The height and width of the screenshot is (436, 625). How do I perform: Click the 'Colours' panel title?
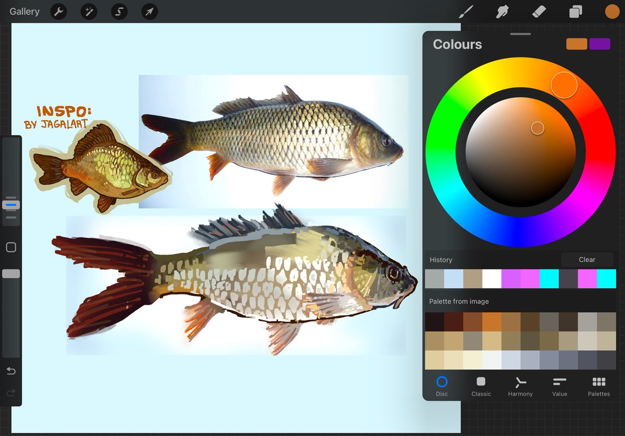point(457,44)
